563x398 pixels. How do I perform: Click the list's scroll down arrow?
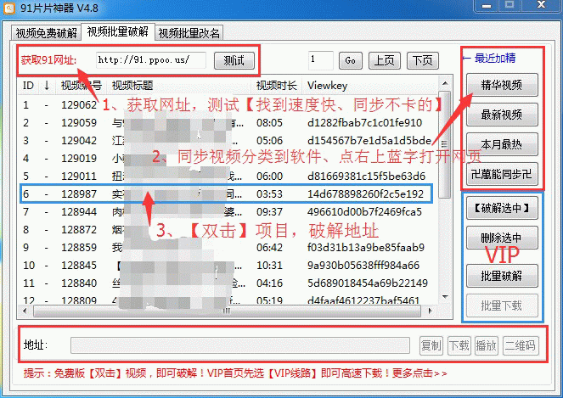(445, 297)
